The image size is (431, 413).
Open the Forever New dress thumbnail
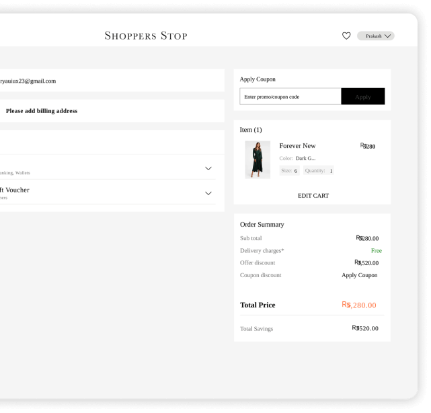tap(258, 159)
